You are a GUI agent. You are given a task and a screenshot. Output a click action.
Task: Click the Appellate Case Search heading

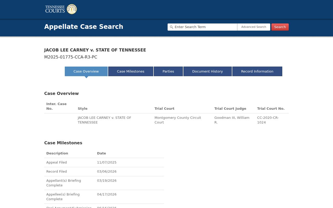[x=84, y=27]
